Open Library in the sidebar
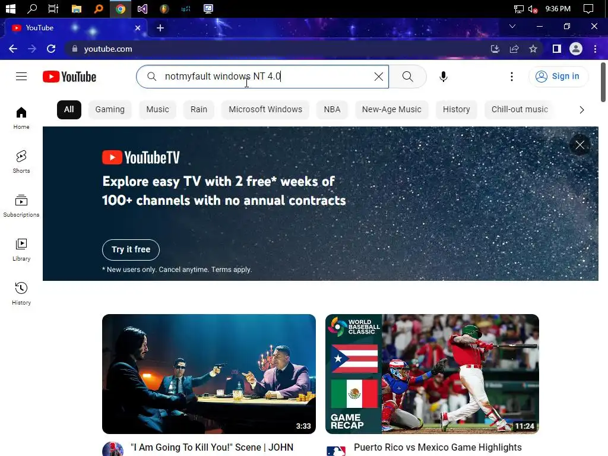 pos(21,250)
